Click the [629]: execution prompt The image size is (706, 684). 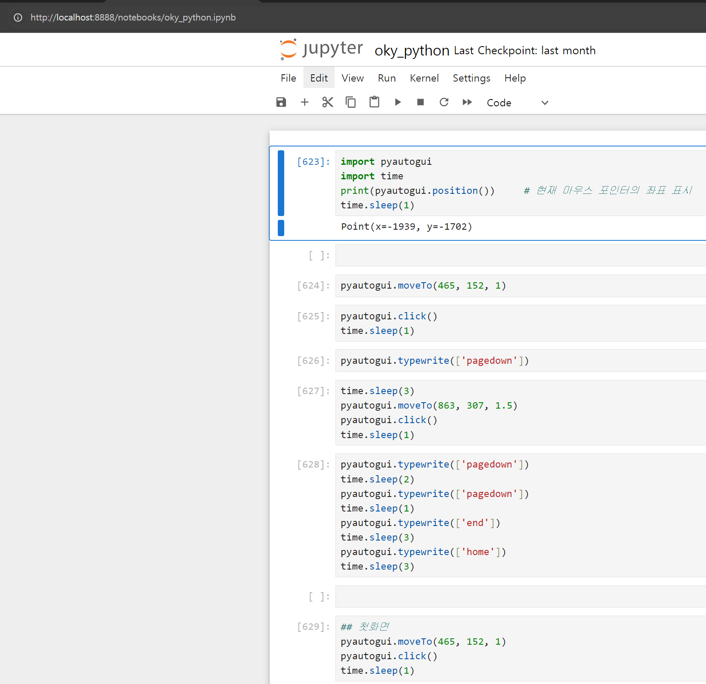(x=314, y=627)
